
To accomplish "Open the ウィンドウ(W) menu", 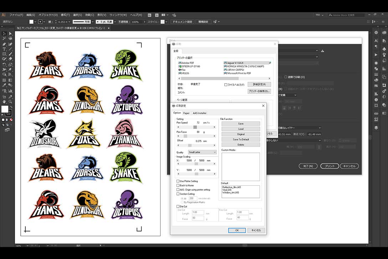I will tap(118, 15).
